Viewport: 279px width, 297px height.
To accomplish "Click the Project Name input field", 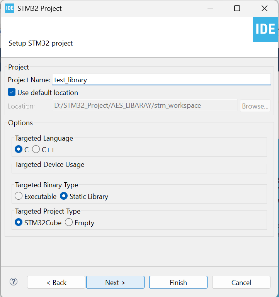I will click(x=162, y=80).
